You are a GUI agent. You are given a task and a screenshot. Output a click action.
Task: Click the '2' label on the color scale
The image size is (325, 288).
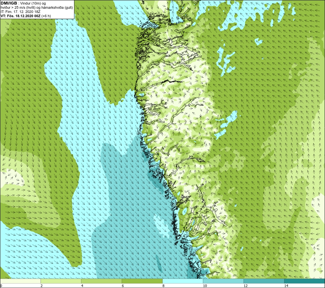click(42, 286)
